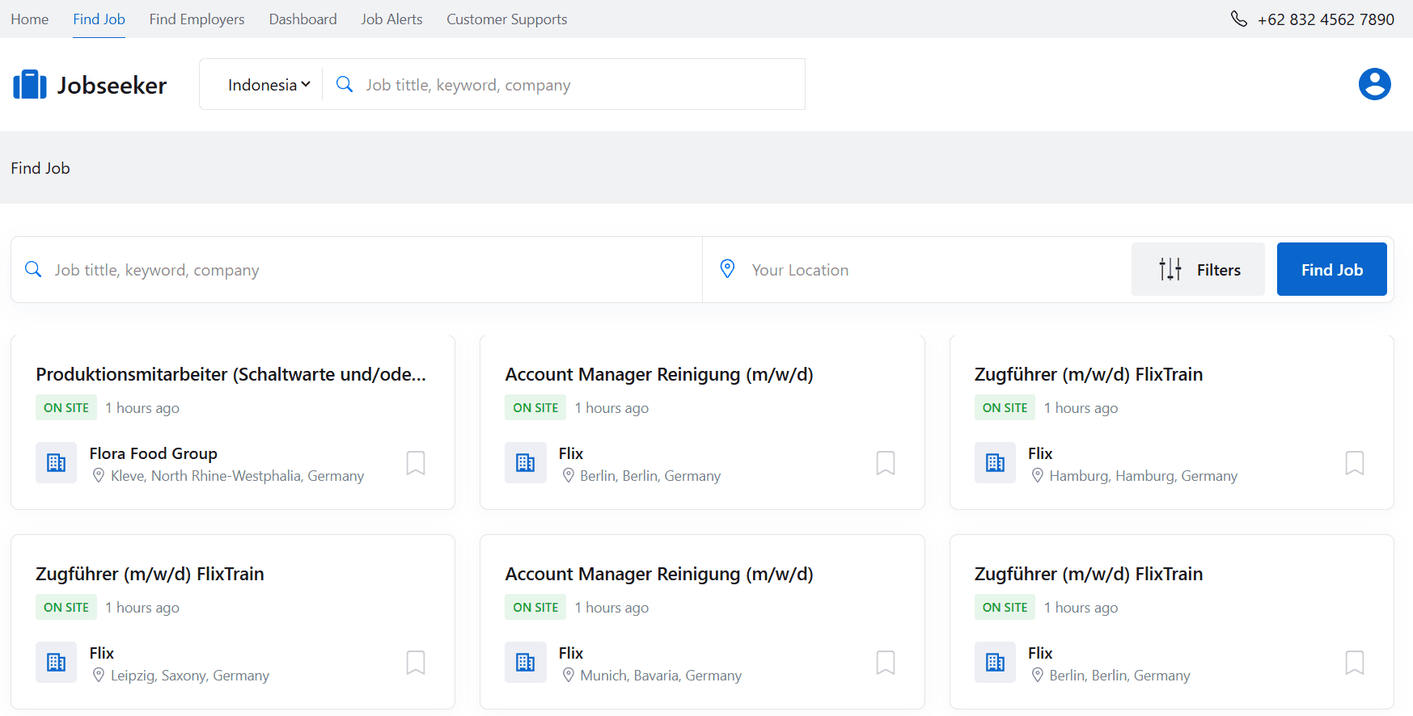The image size is (1413, 716).
Task: Click the search icon in the Find Job bar
Action: [x=33, y=269]
